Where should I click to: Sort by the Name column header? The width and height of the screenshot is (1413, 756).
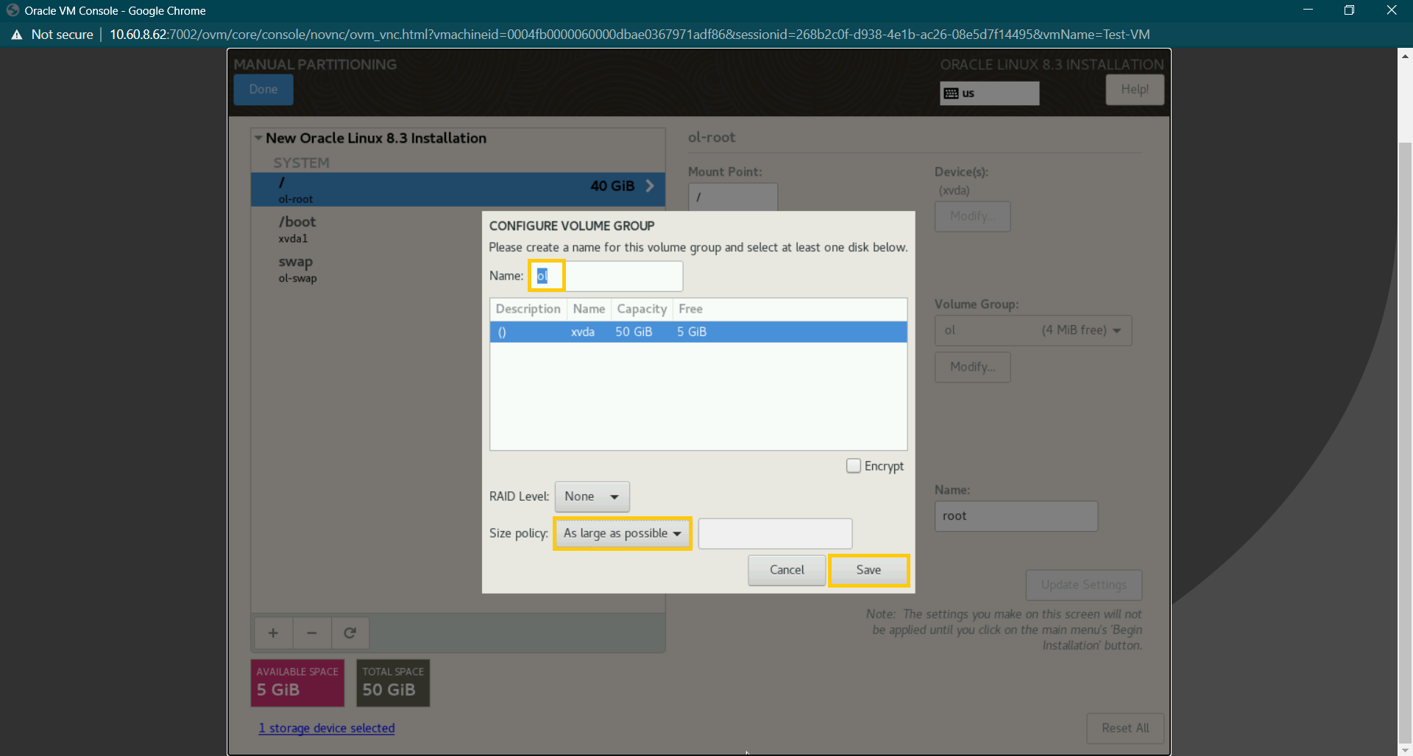pos(589,309)
